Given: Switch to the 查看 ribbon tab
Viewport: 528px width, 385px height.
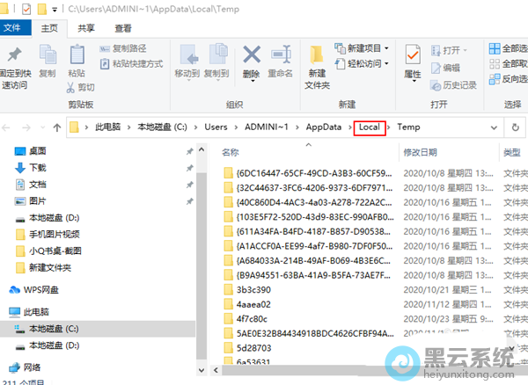Looking at the screenshot, I should pyautogui.click(x=123, y=28).
